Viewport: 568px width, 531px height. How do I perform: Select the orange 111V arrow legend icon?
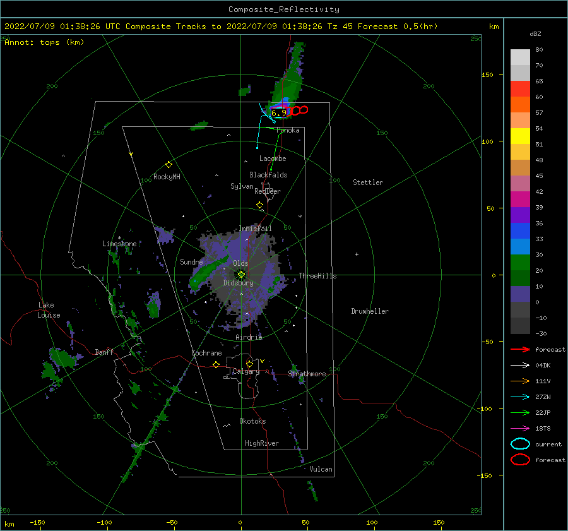[x=520, y=381]
